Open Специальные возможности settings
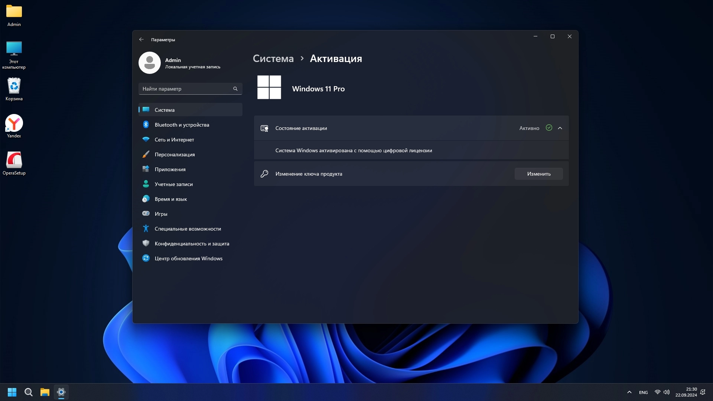The width and height of the screenshot is (713, 401). 188,229
